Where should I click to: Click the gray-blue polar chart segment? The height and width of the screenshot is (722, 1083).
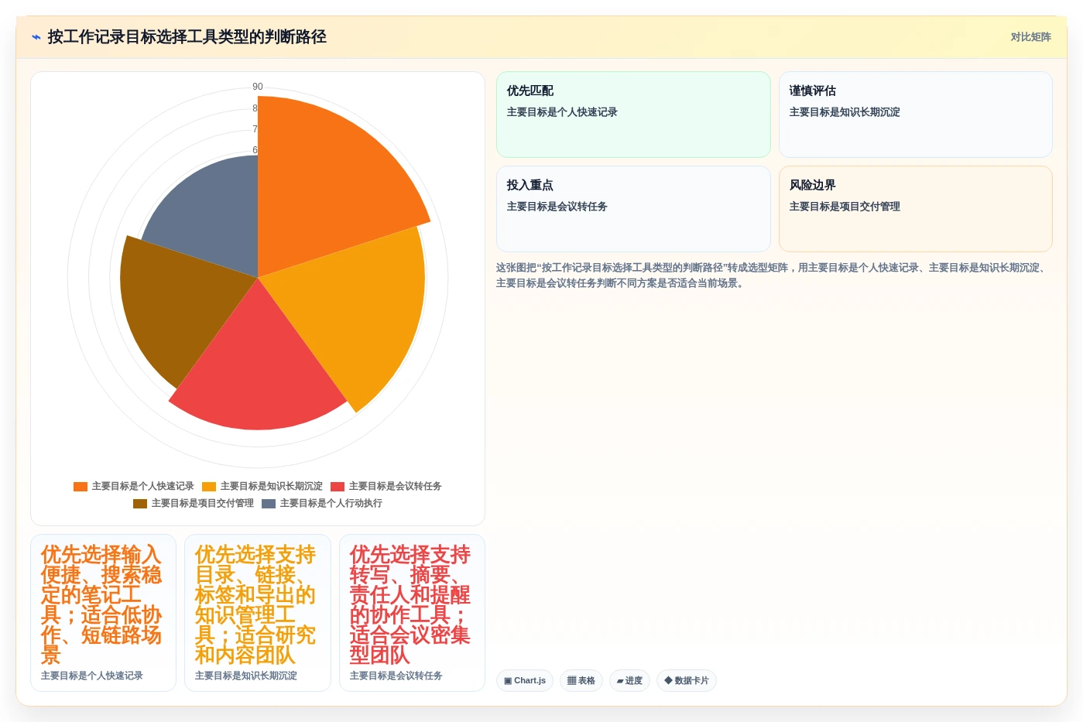click(x=213, y=217)
